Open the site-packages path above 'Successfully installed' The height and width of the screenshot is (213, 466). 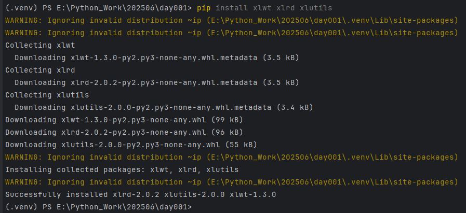pyautogui.click(x=332, y=182)
